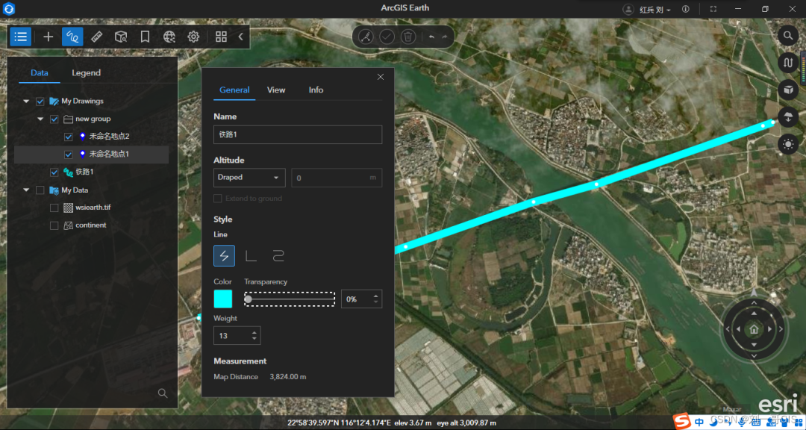Click the ArcGIS Earth logo icon
The height and width of the screenshot is (430, 806).
pos(9,9)
